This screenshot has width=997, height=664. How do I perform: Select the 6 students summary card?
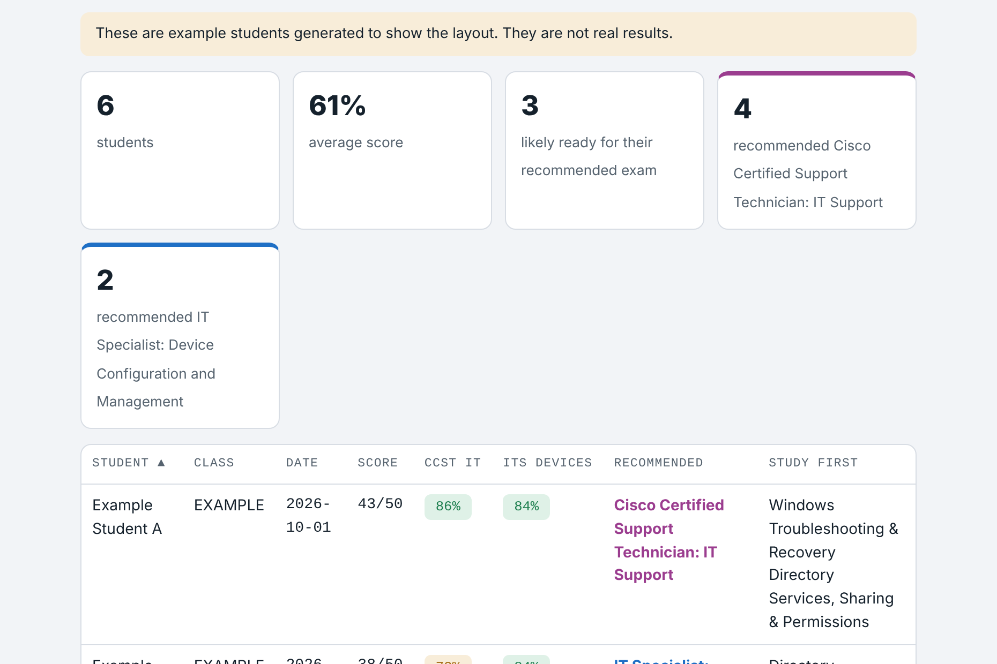(x=180, y=150)
